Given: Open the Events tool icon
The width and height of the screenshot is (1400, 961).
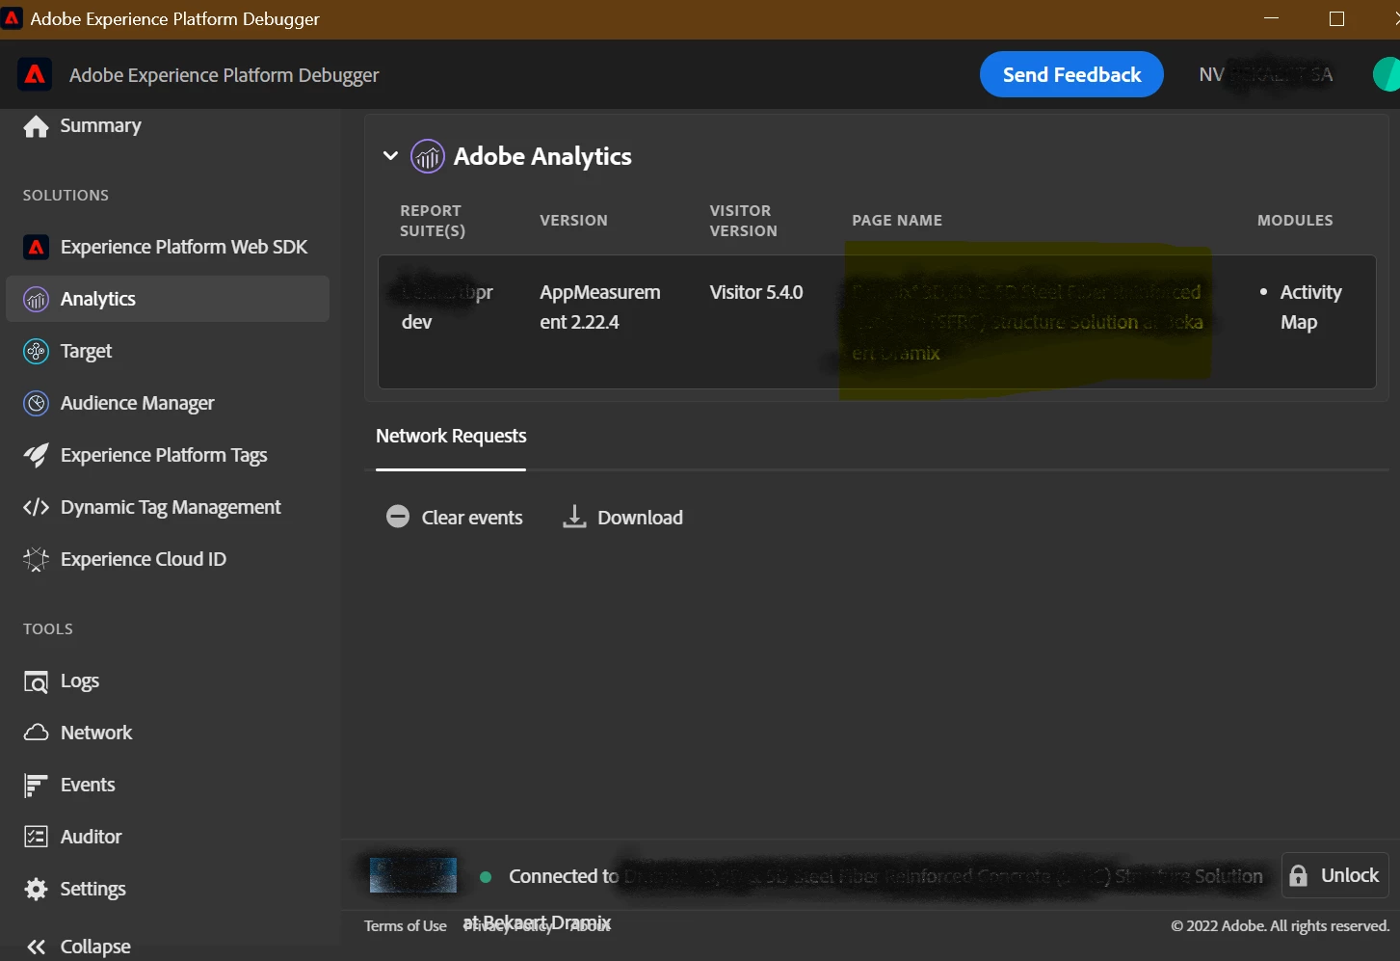Looking at the screenshot, I should 36,786.
